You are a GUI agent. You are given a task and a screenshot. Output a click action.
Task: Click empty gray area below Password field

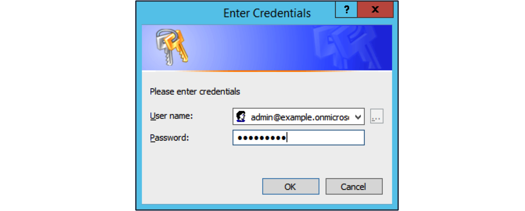pyautogui.click(x=267, y=161)
